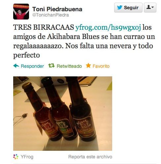This screenshot has height=164, width=161.
Task: Open the yfrog.com/hs9wgxoj link
Action: point(108,27)
